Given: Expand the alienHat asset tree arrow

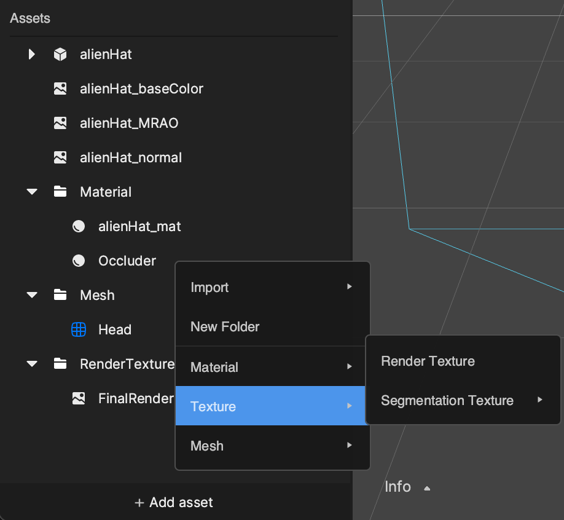Looking at the screenshot, I should point(32,54).
